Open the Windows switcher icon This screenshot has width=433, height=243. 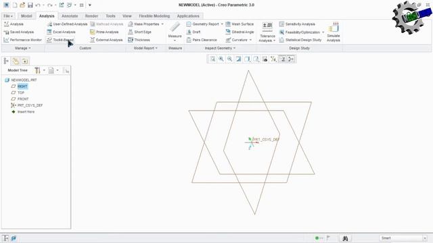click(x=70, y=5)
